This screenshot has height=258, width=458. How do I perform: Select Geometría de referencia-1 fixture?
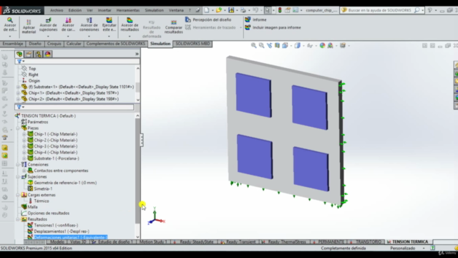pos(65,183)
